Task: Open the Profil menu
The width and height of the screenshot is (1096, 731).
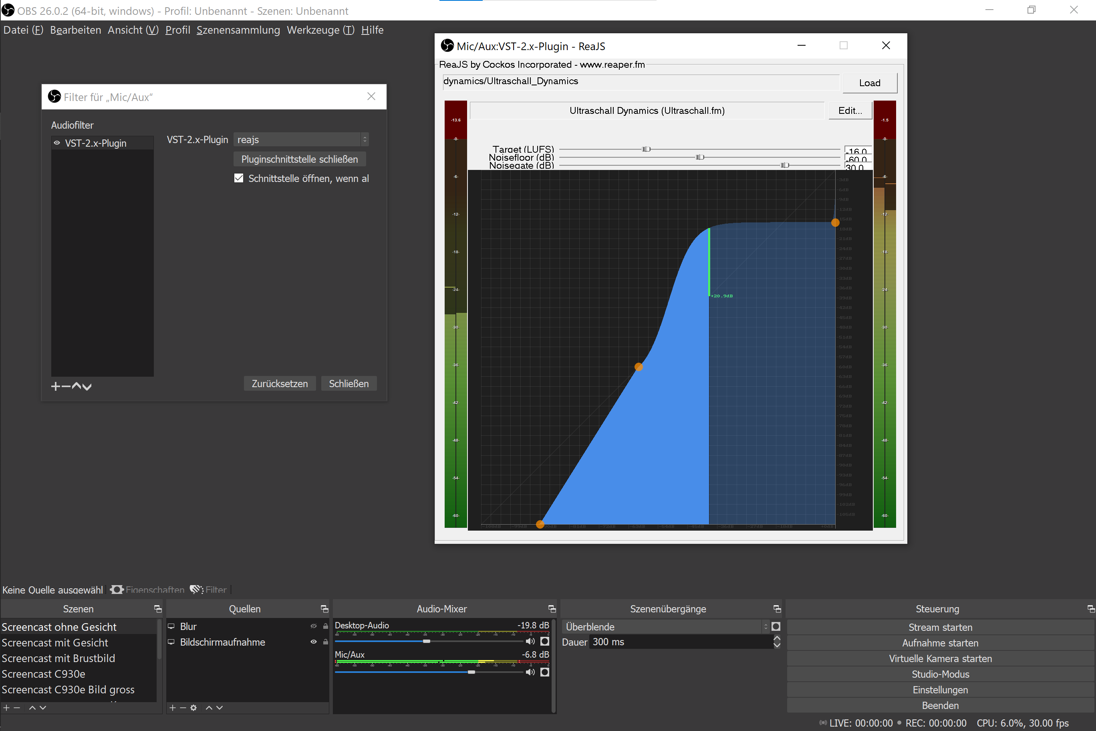Action: [177, 30]
